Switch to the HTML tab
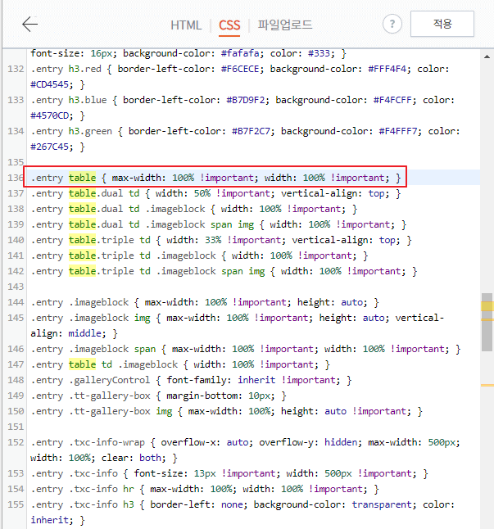This screenshot has height=529, width=494. click(186, 25)
